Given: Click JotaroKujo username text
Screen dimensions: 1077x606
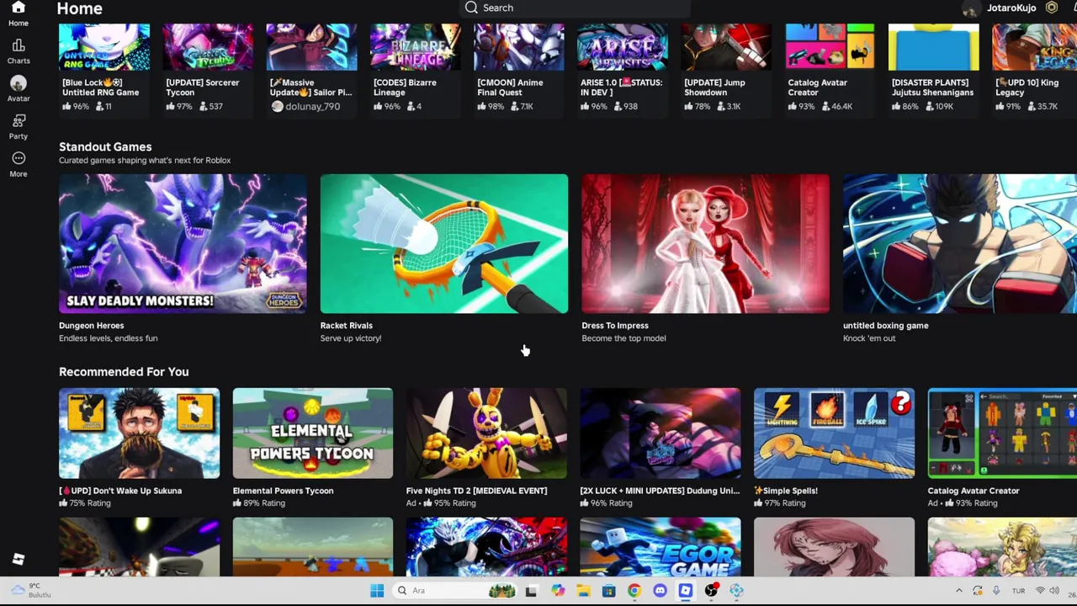Looking at the screenshot, I should pos(1011,8).
